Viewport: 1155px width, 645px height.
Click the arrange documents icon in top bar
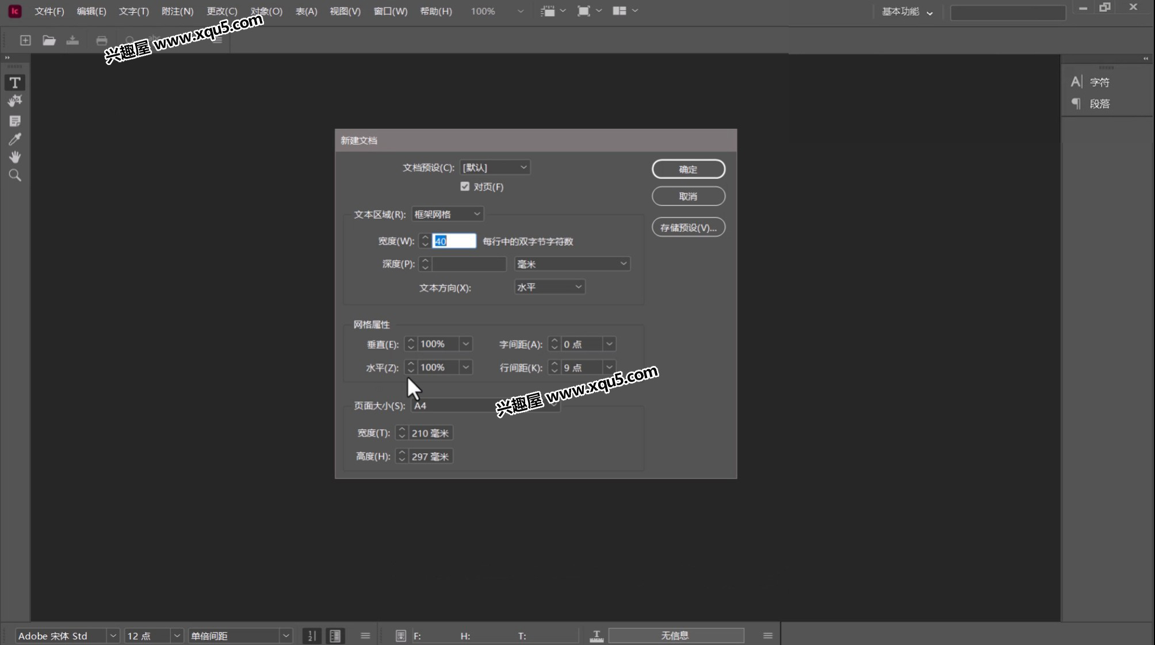coord(619,11)
